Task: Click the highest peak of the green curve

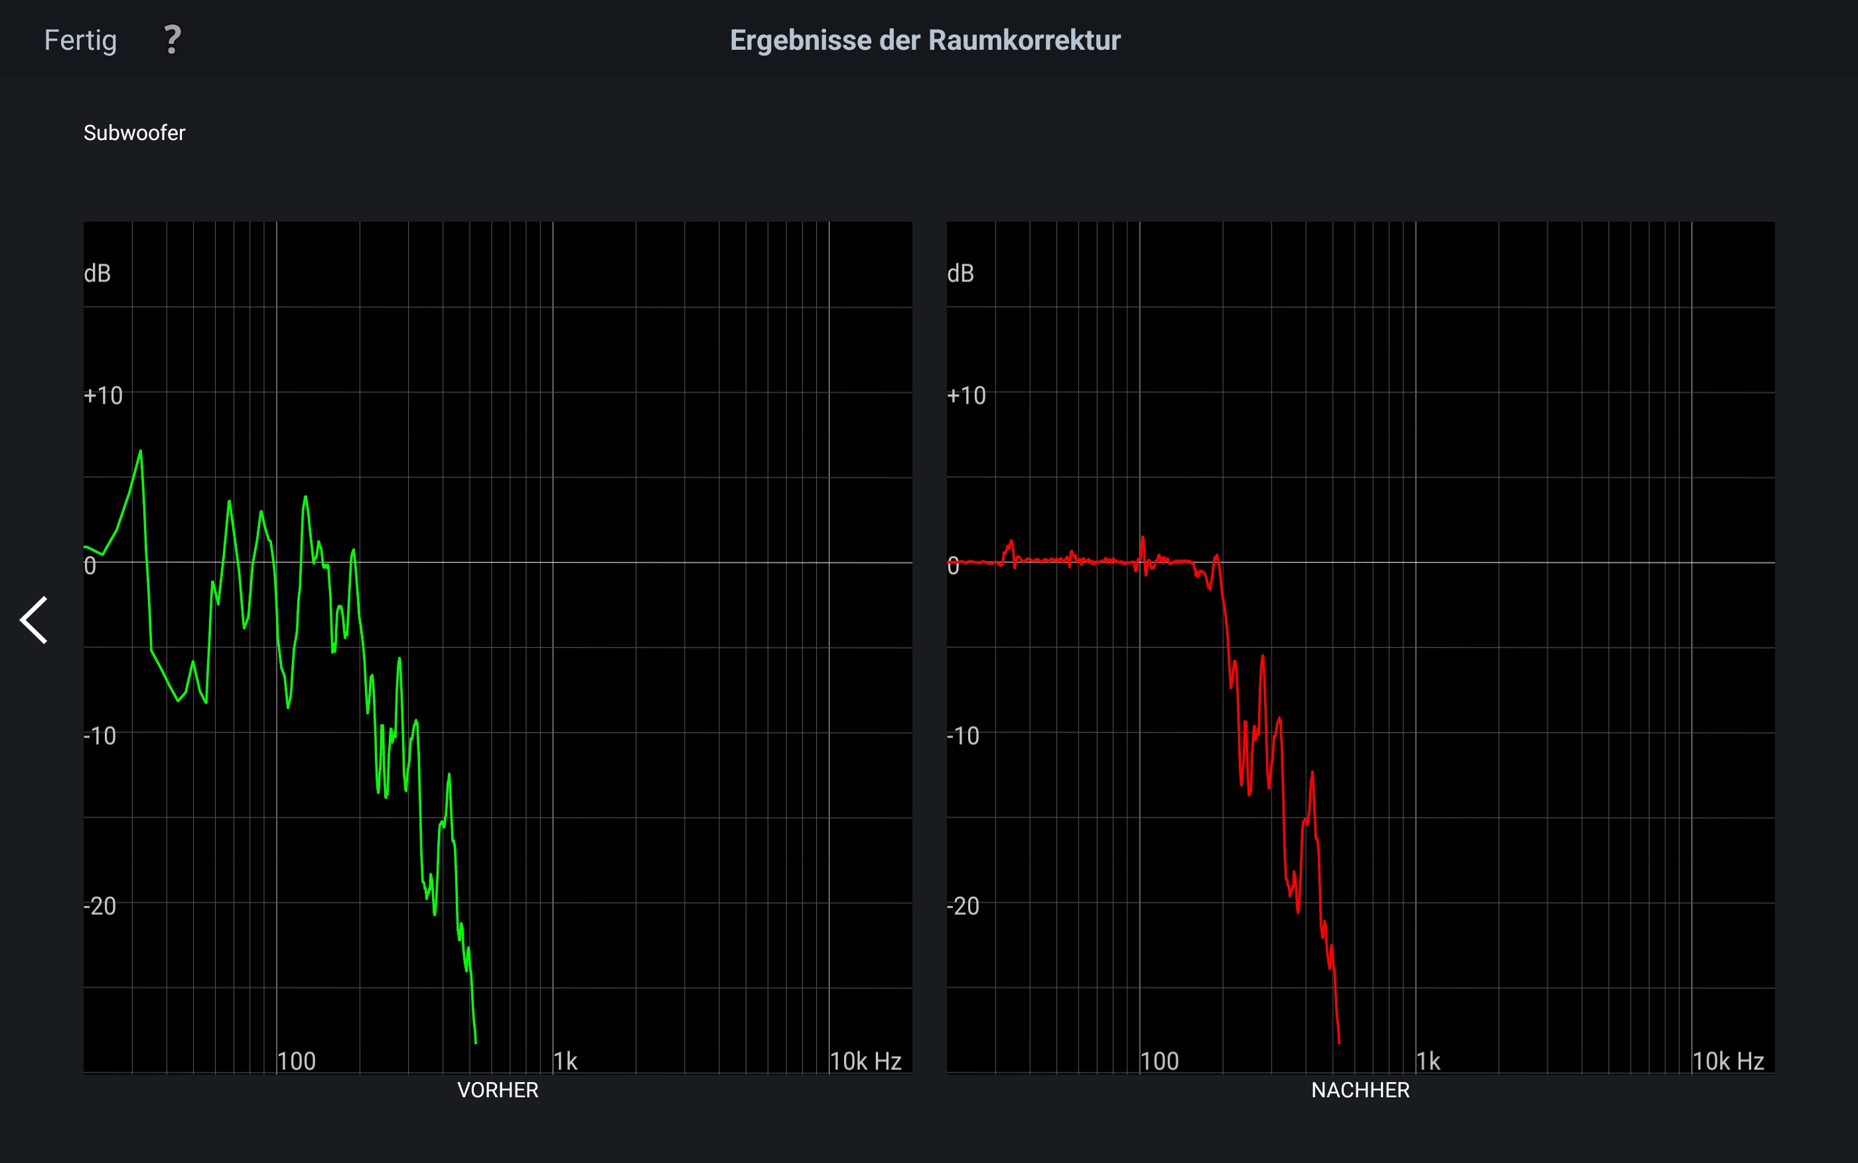Action: 140,451
